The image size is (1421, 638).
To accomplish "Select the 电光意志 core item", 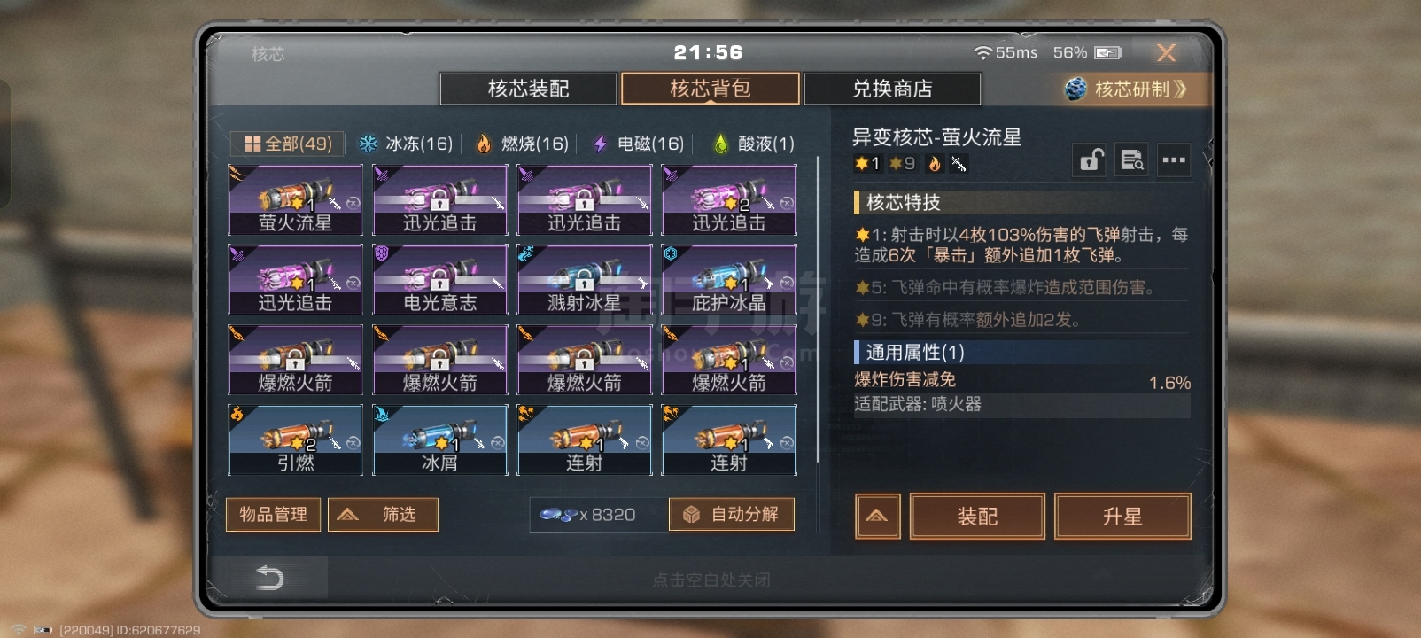I will (439, 280).
